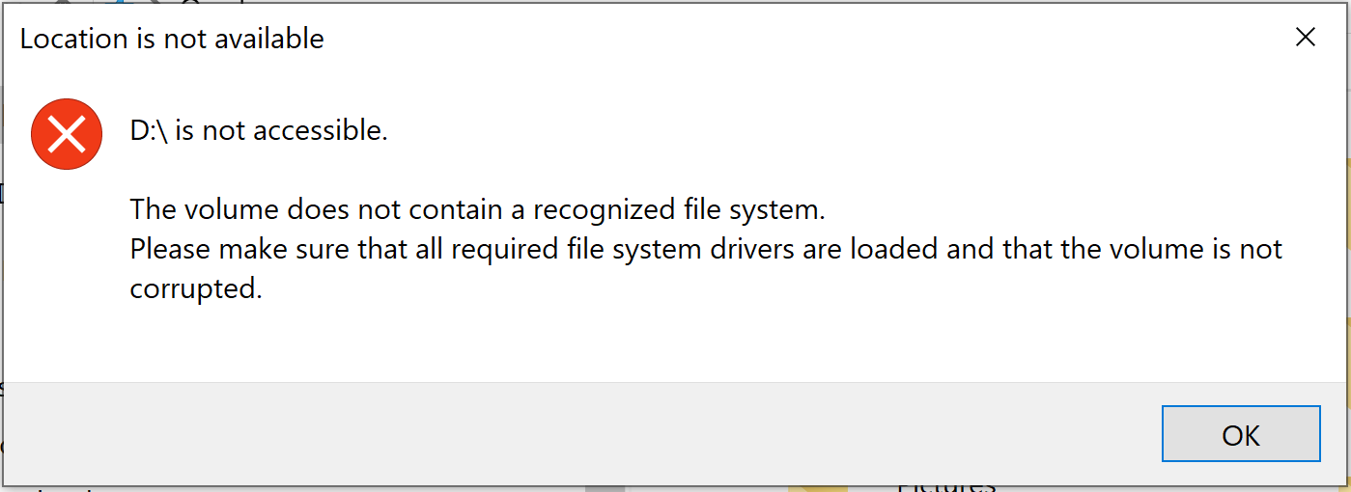Screen dimensions: 1351x492
Task: Click the 'D:\' drive path text
Action: click(149, 130)
